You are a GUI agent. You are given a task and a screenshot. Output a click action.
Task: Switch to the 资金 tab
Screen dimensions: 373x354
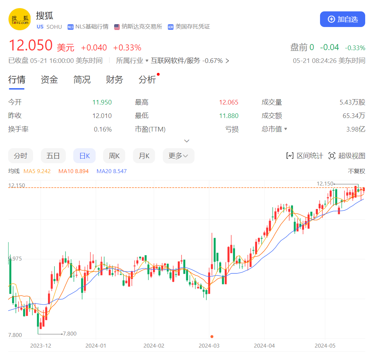pos(49,80)
